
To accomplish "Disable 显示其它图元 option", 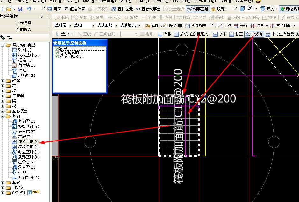I will 56,53.
